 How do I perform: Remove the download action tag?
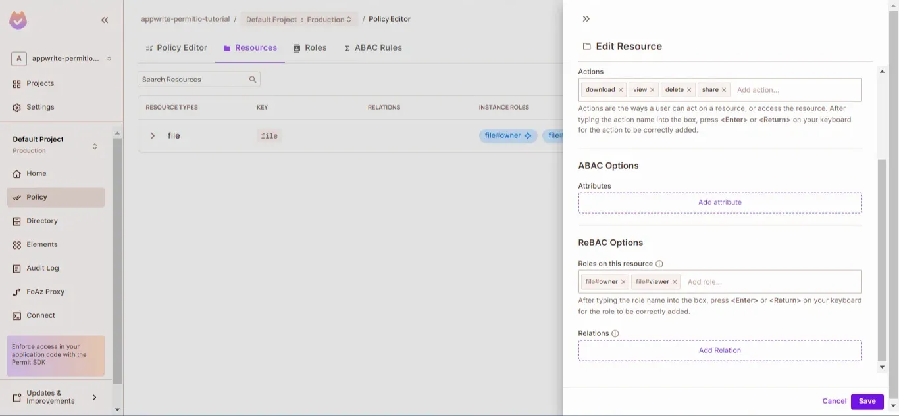click(x=621, y=90)
